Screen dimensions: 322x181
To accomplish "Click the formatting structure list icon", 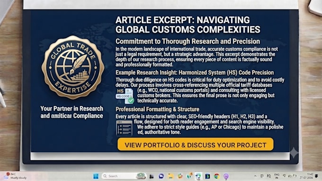I will click(x=124, y=128).
